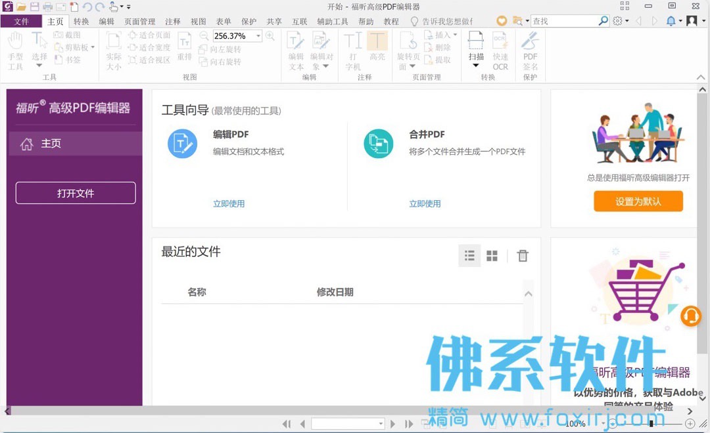The width and height of the screenshot is (710, 433).
Task: Click 适合宽度 fit width option
Action: (149, 47)
